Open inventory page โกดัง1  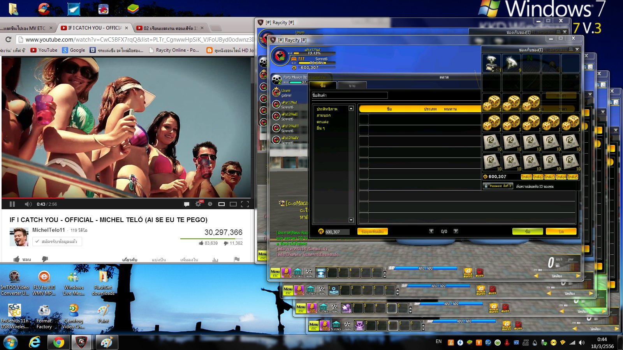coord(526,177)
